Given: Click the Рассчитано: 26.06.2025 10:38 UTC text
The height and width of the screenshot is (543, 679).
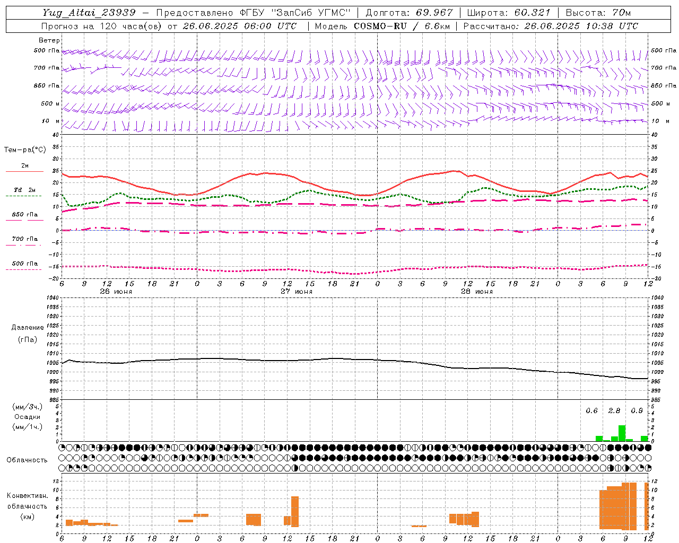Looking at the screenshot, I should 551,26.
